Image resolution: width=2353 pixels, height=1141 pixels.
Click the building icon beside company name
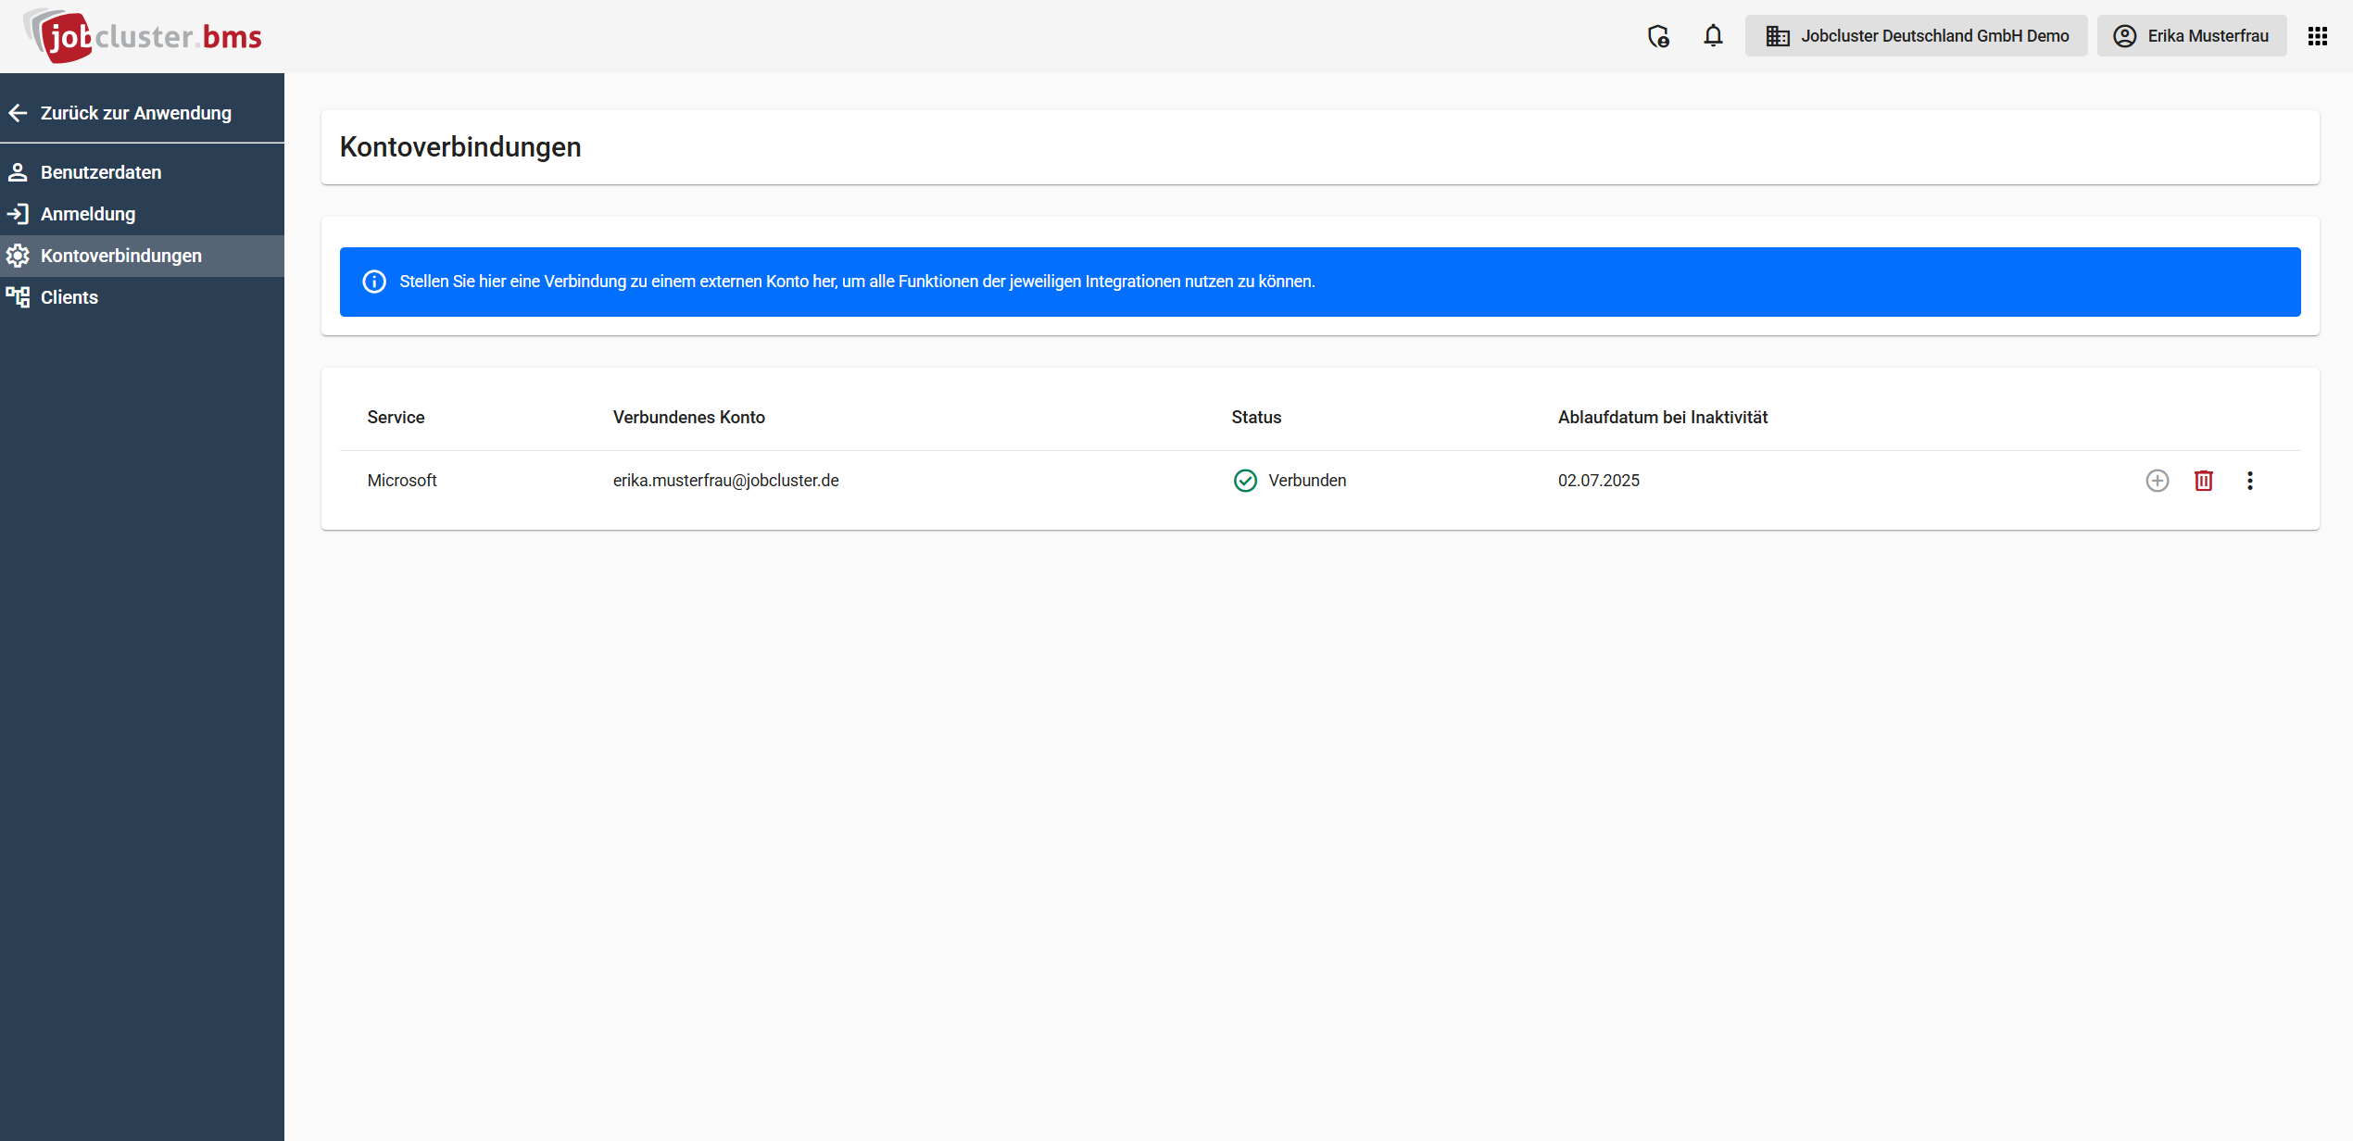pyautogui.click(x=1777, y=36)
